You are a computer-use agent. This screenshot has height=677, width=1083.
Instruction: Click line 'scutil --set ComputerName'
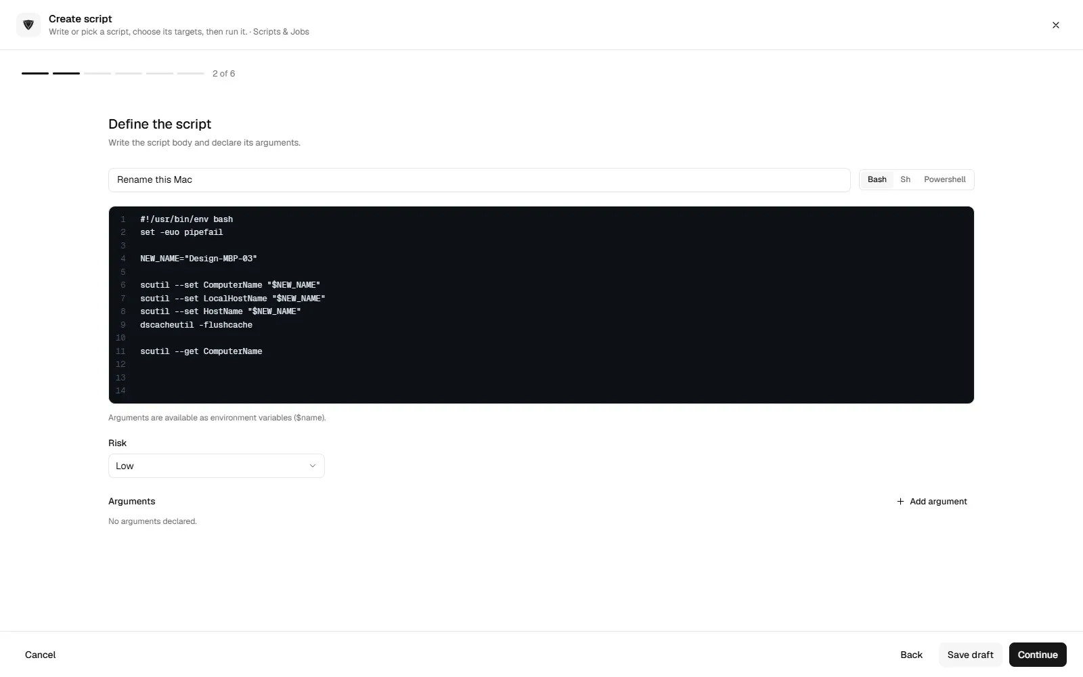pyautogui.click(x=230, y=285)
